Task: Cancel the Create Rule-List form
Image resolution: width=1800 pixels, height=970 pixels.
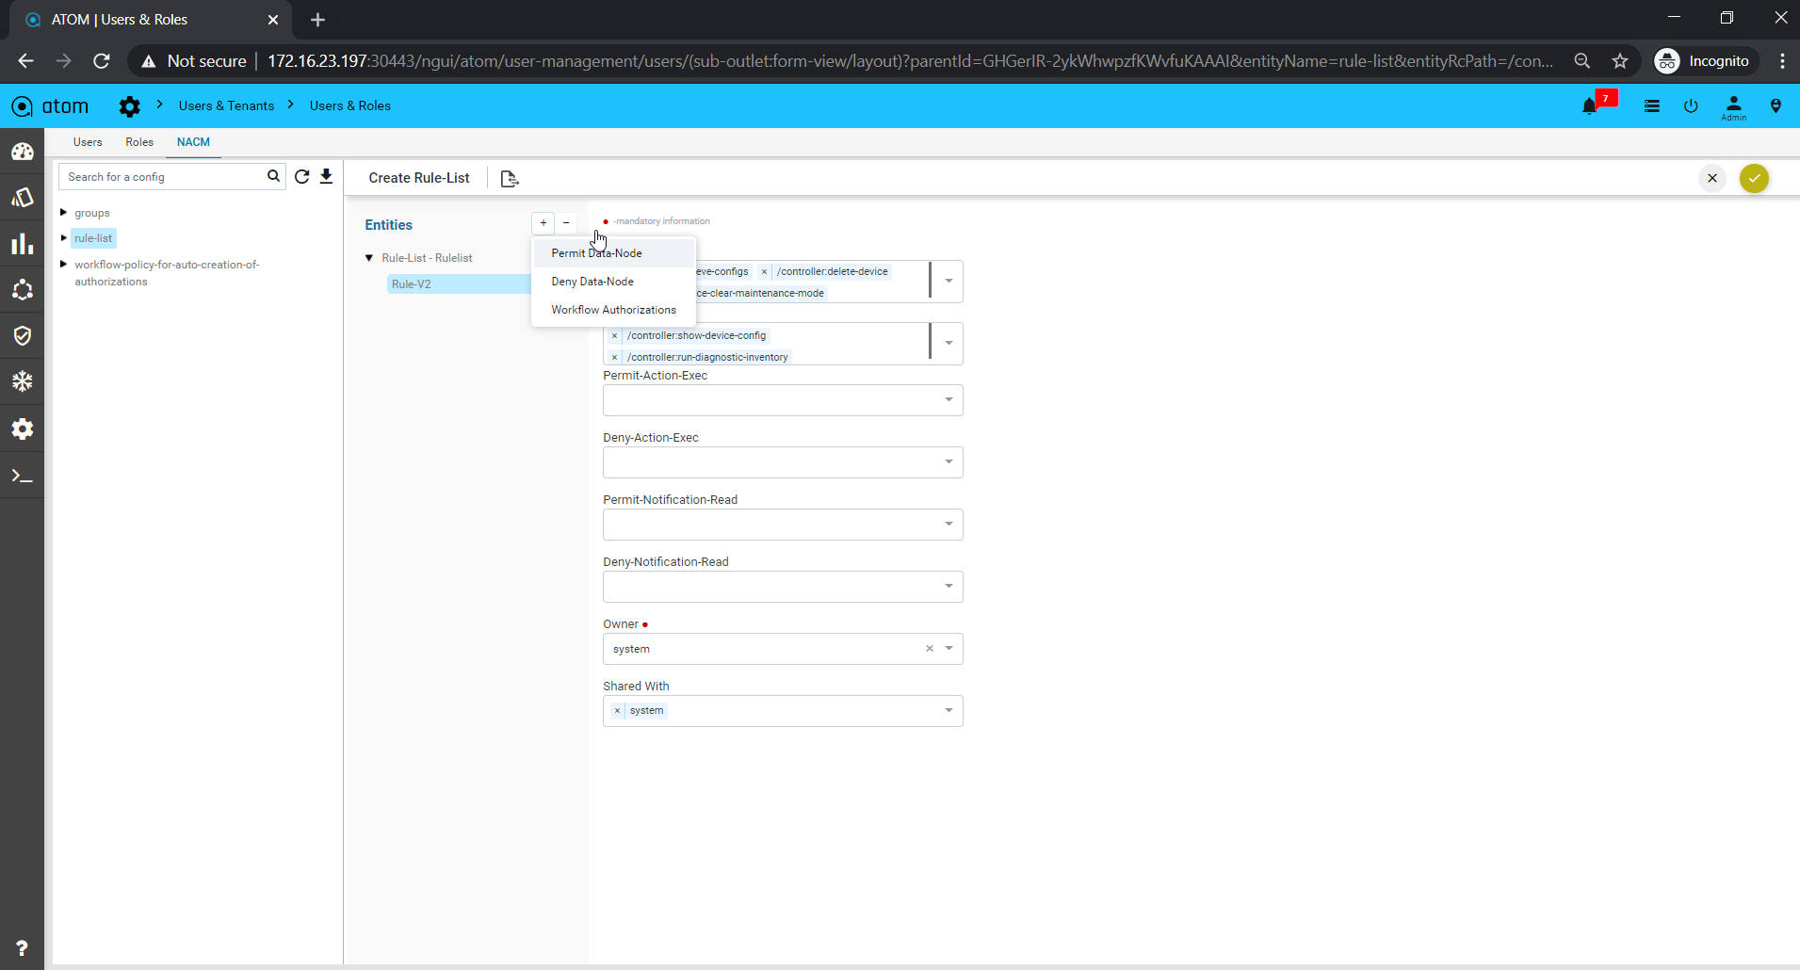Action: pos(1712,178)
